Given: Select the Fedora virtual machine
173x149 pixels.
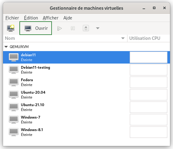Looking at the screenshot, I should (x=86, y=82).
